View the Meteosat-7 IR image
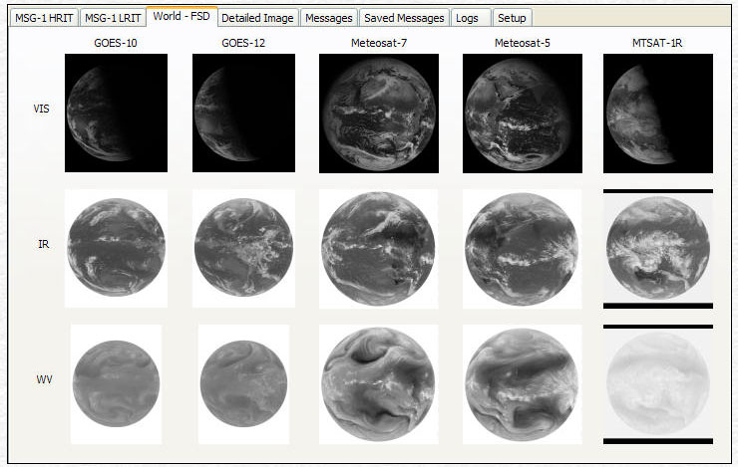Screen dimensions: 738x467 point(378,249)
